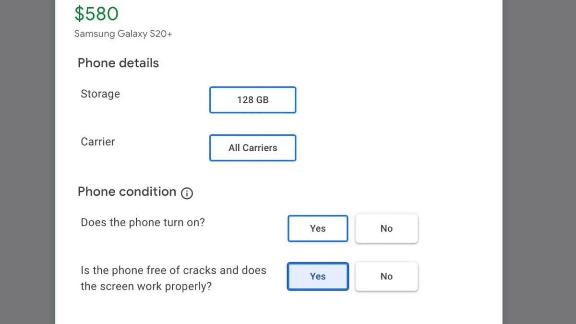Click blank space right of 128 GB button
The width and height of the screenshot is (576, 324).
394,100
